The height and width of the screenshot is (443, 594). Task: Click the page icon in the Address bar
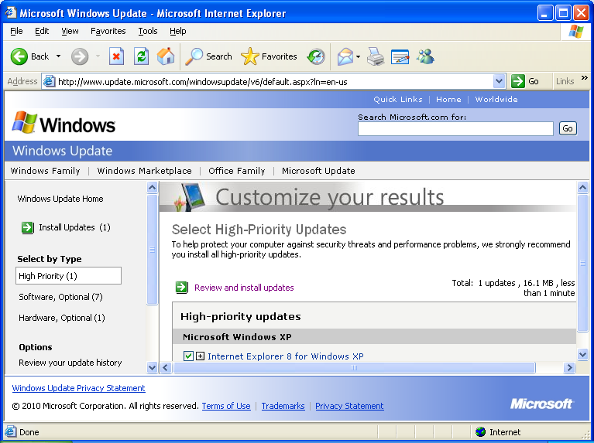pos(49,81)
